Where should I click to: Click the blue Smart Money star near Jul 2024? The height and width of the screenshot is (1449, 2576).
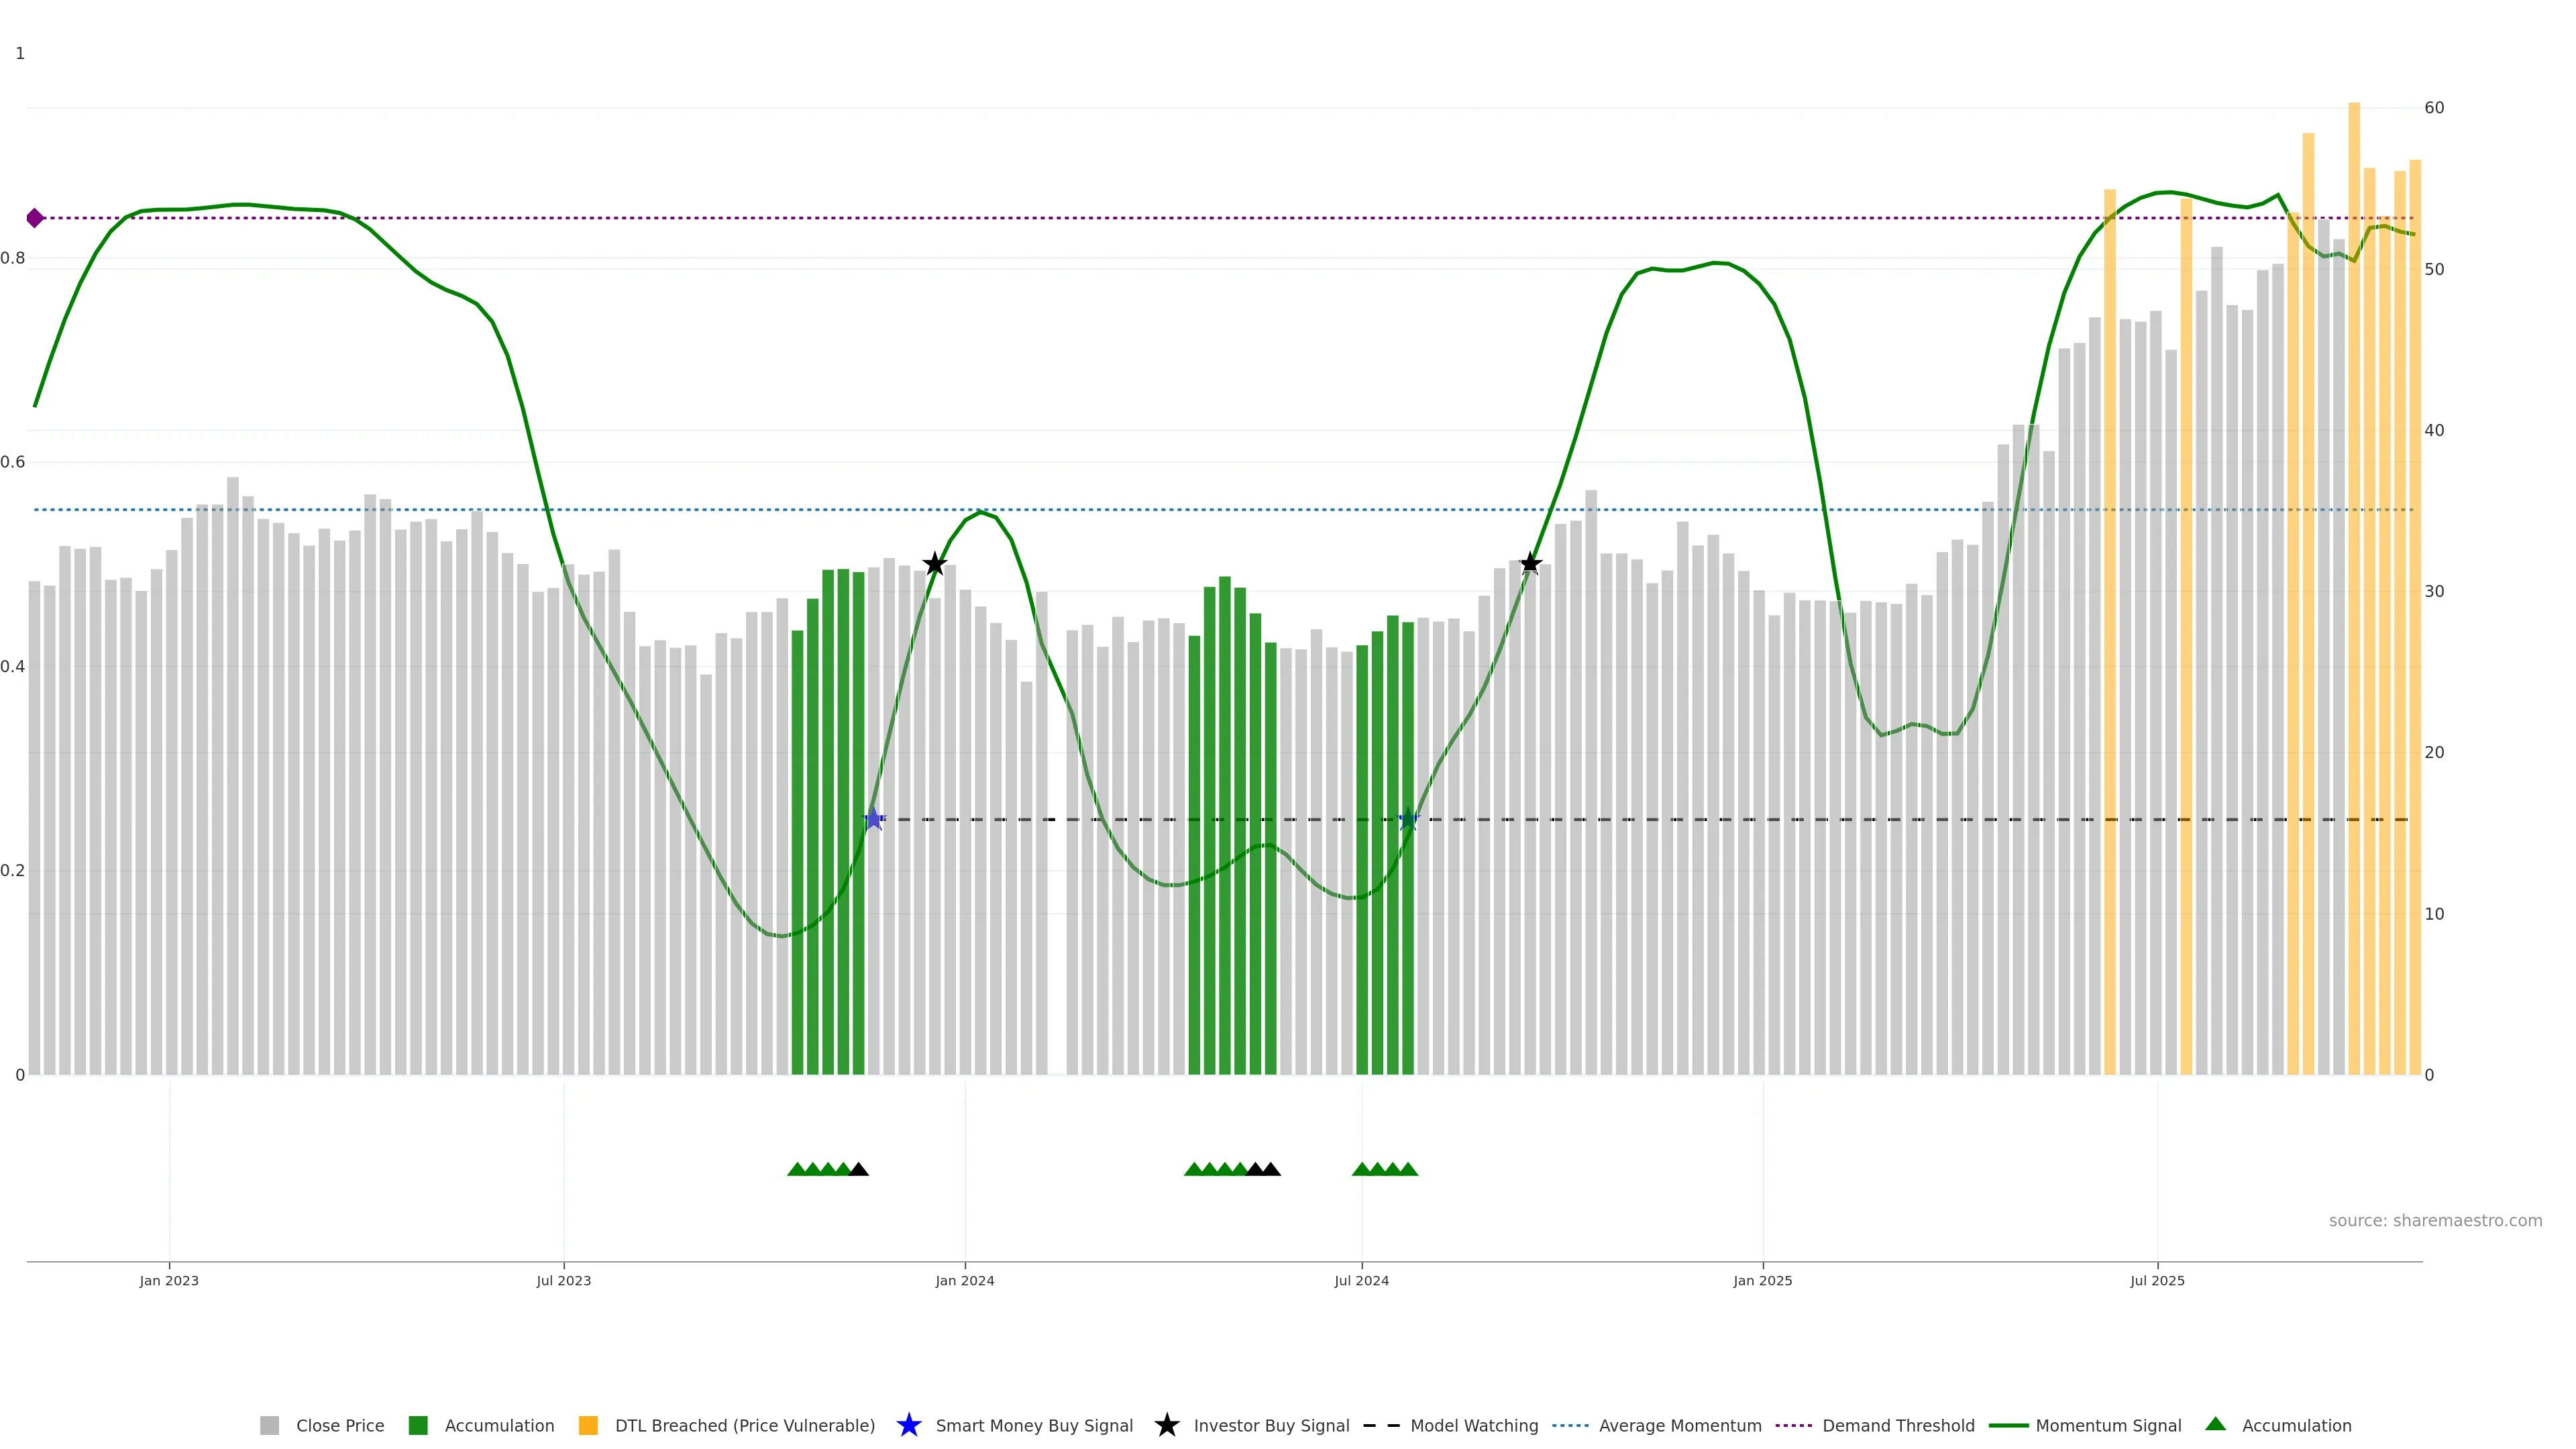(x=1408, y=819)
